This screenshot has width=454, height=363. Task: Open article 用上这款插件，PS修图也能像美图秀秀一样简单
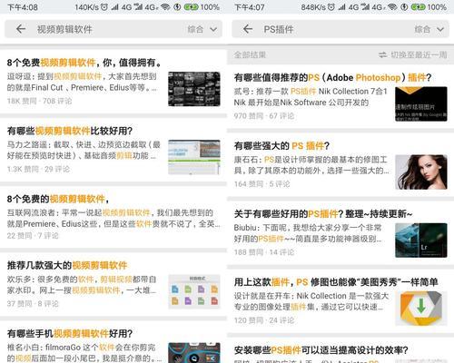[x=336, y=282]
